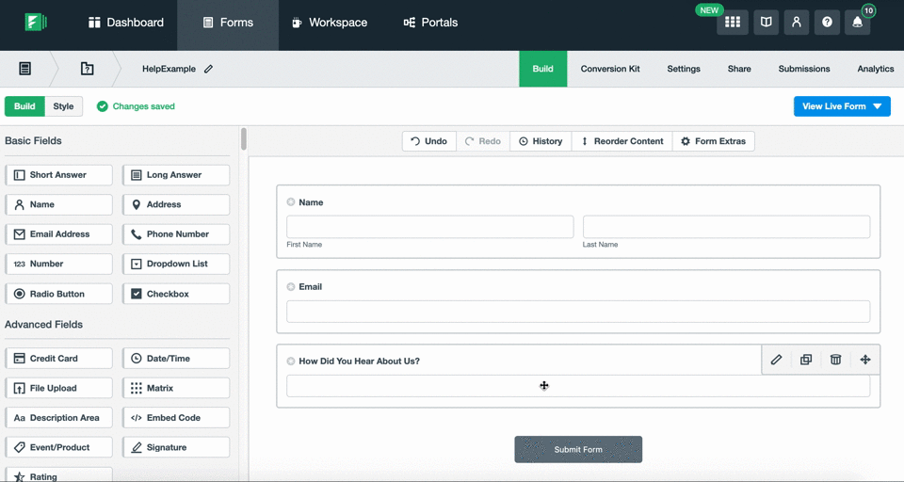Click the First Name input field
Viewport: 904px width, 482px height.
pyautogui.click(x=429, y=227)
